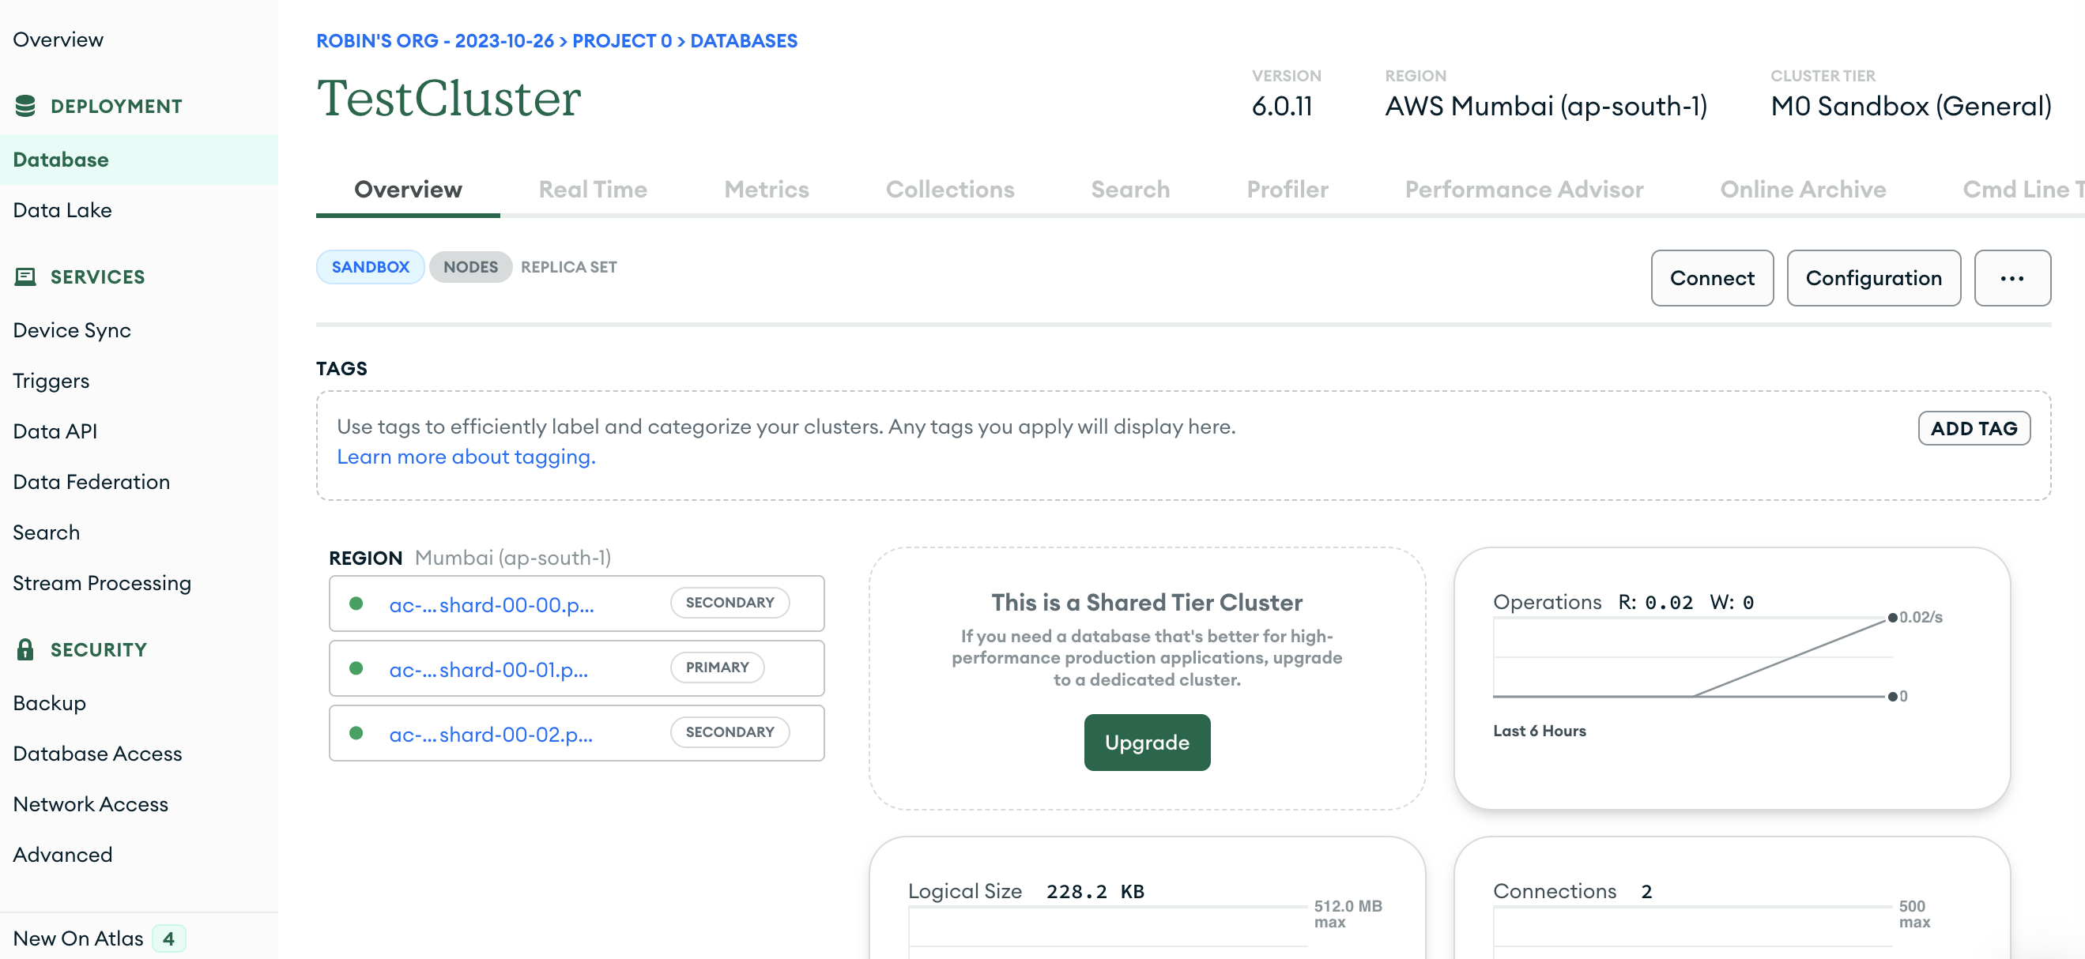Click SECONDARY badge on shard-00-00 row

[x=730, y=603]
